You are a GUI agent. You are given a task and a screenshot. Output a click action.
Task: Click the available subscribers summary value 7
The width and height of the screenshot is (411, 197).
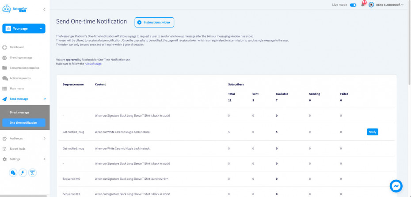[277, 100]
